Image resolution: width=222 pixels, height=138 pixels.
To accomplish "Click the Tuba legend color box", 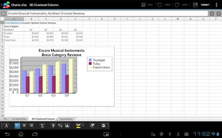I will 90,63.
